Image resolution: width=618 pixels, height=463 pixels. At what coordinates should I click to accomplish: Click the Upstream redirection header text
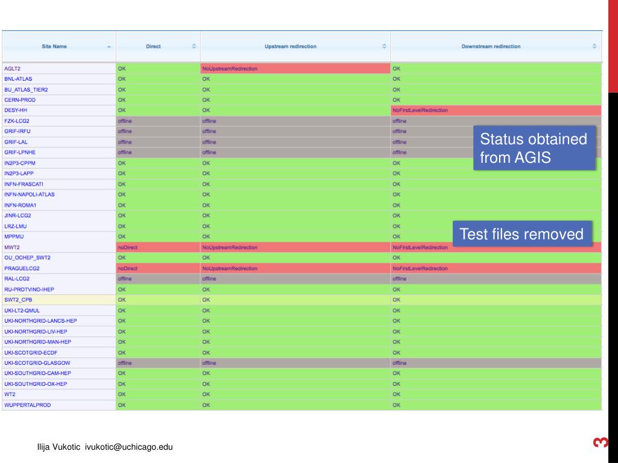click(x=290, y=46)
